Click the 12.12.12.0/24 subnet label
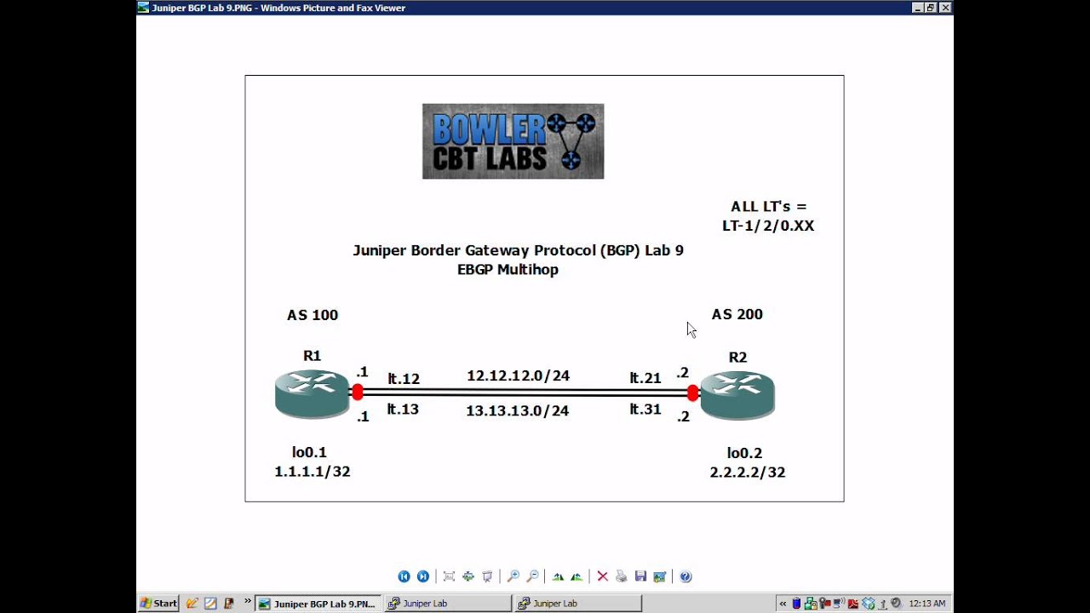 (x=518, y=375)
